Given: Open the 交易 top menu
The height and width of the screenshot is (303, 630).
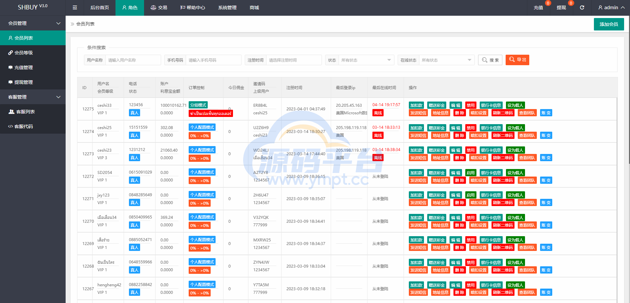Looking at the screenshot, I should [159, 8].
